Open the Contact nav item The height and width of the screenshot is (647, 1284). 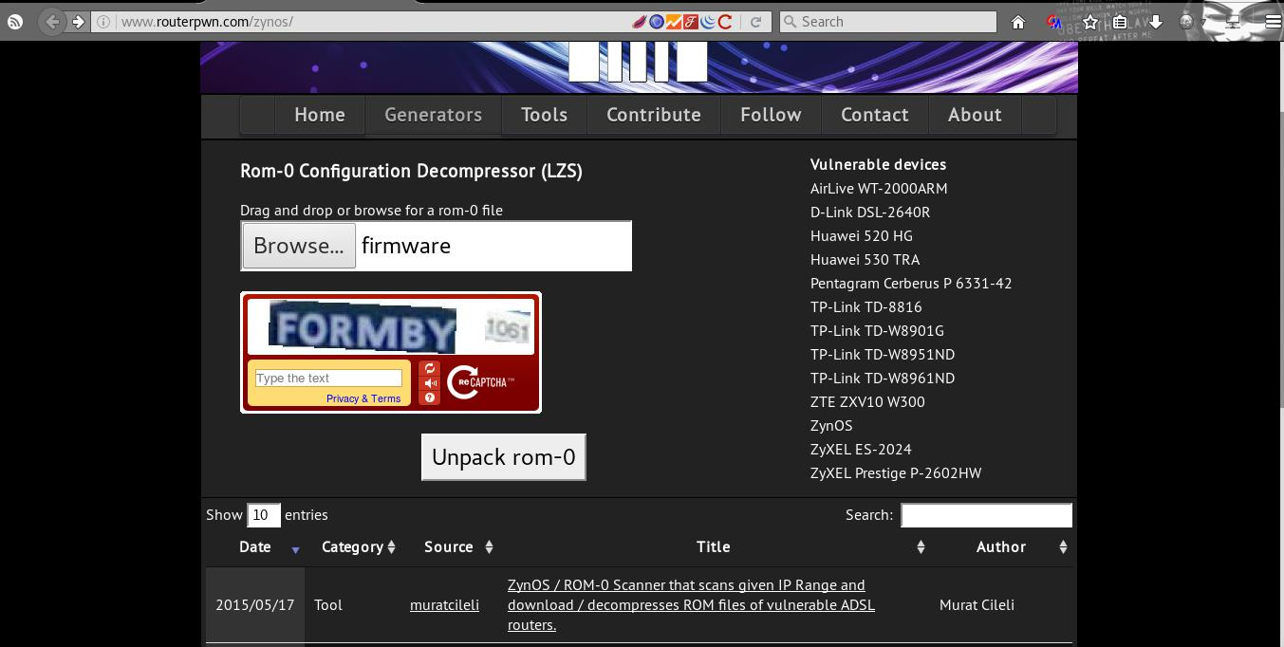[x=875, y=115]
